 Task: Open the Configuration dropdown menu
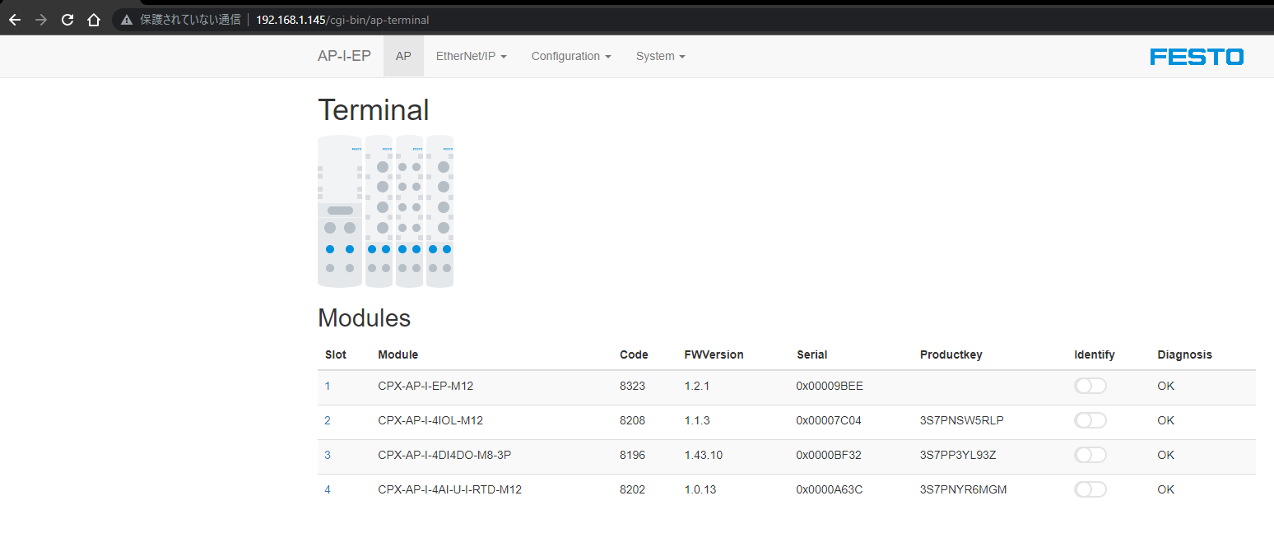coord(571,56)
